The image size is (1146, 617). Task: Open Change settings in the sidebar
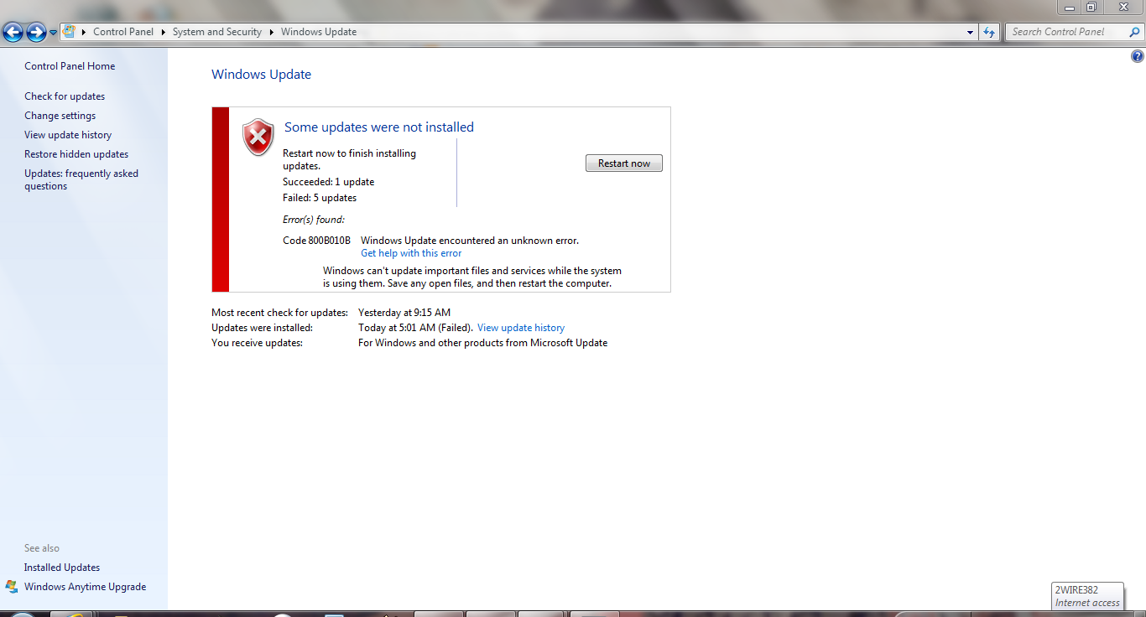pyautogui.click(x=60, y=116)
